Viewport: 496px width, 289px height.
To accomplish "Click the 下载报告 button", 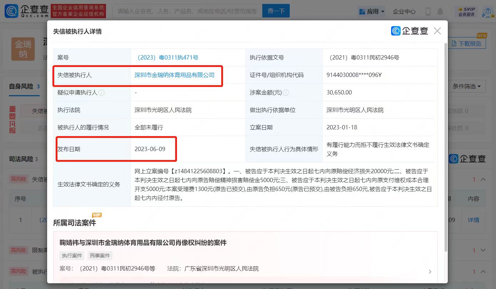I will (x=467, y=43).
